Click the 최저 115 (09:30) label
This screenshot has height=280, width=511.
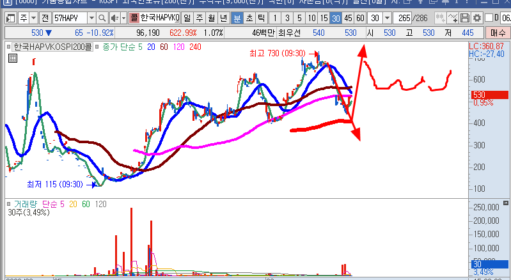click(55, 184)
